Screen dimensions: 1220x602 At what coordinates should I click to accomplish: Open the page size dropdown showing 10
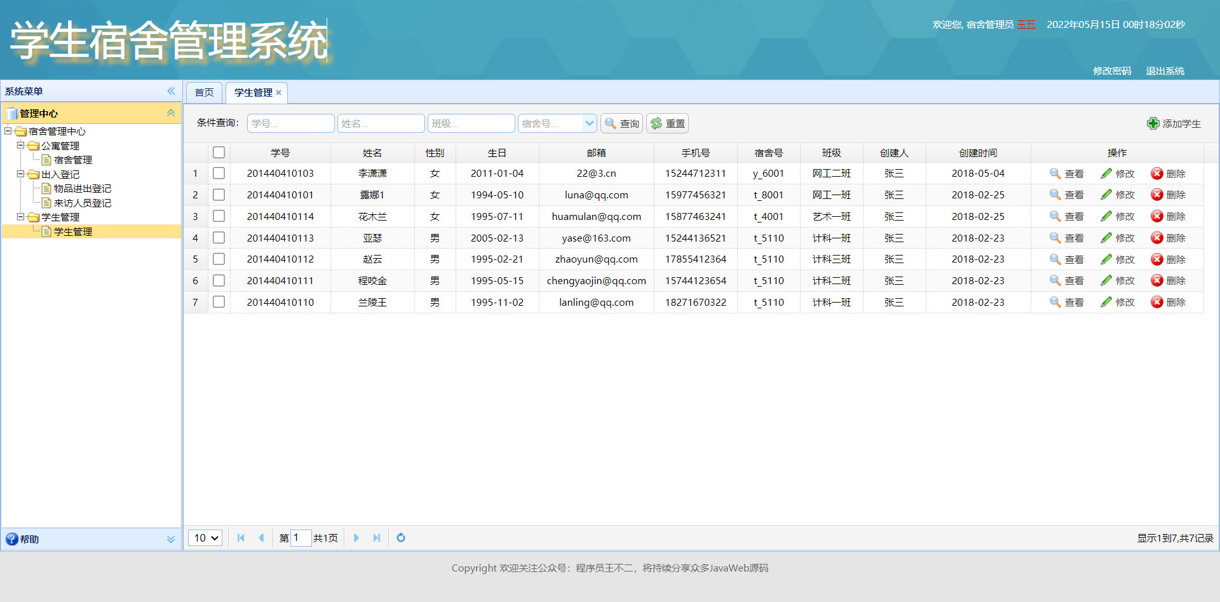coord(204,538)
